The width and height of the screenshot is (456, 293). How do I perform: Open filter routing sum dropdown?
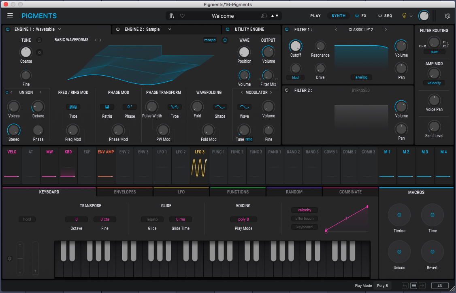click(x=434, y=52)
